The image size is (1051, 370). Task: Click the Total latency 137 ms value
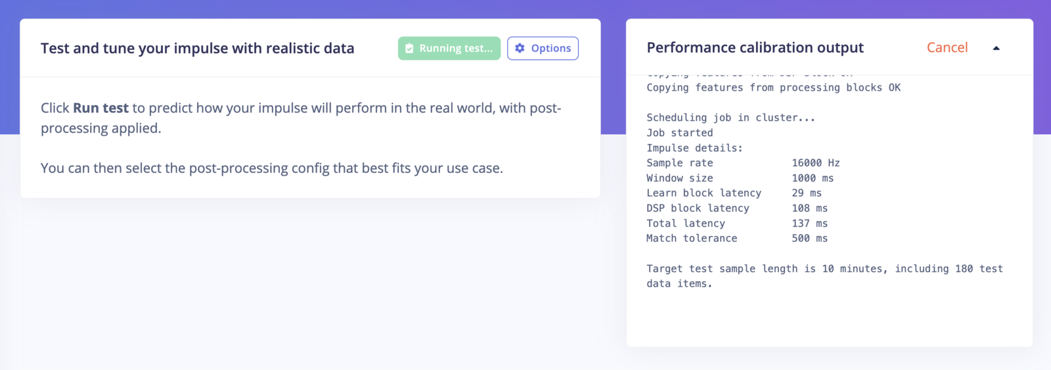pos(809,223)
